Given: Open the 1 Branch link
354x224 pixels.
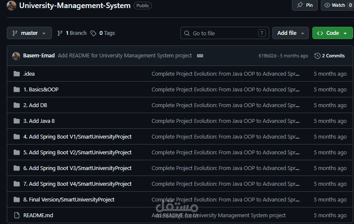Looking at the screenshot, I should click(x=72, y=33).
